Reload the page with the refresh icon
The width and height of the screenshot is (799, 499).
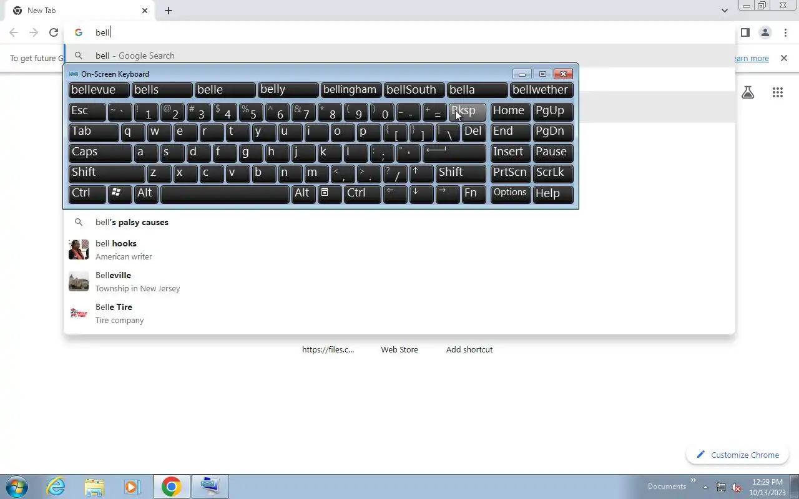(x=54, y=32)
